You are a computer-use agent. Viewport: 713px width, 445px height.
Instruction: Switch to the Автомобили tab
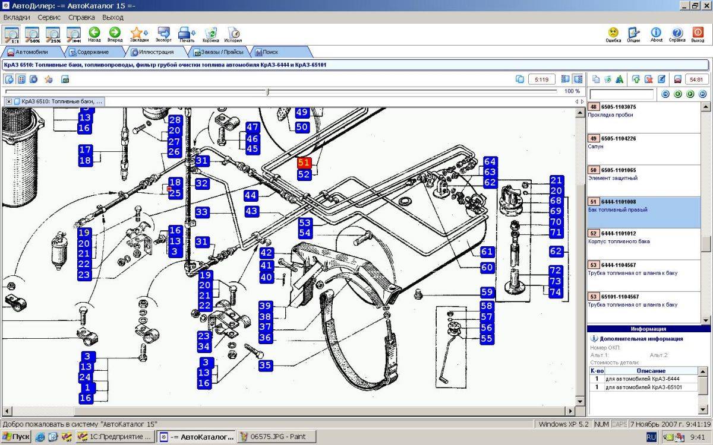[31, 52]
